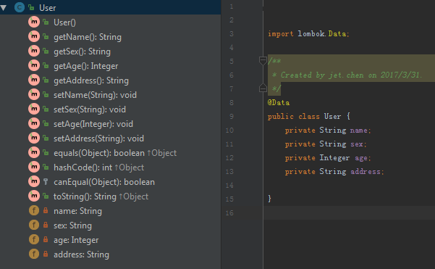Click method icon for hashCode()
The height and width of the screenshot is (269, 435).
point(34,167)
